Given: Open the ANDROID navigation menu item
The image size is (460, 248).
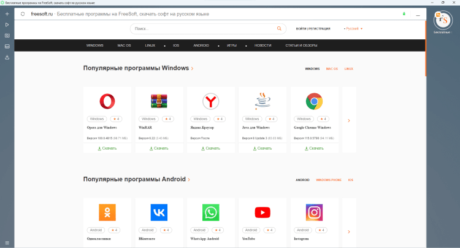Looking at the screenshot, I should (201, 45).
